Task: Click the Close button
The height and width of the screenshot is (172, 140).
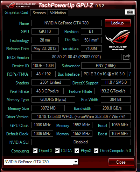Action: point(121,162)
